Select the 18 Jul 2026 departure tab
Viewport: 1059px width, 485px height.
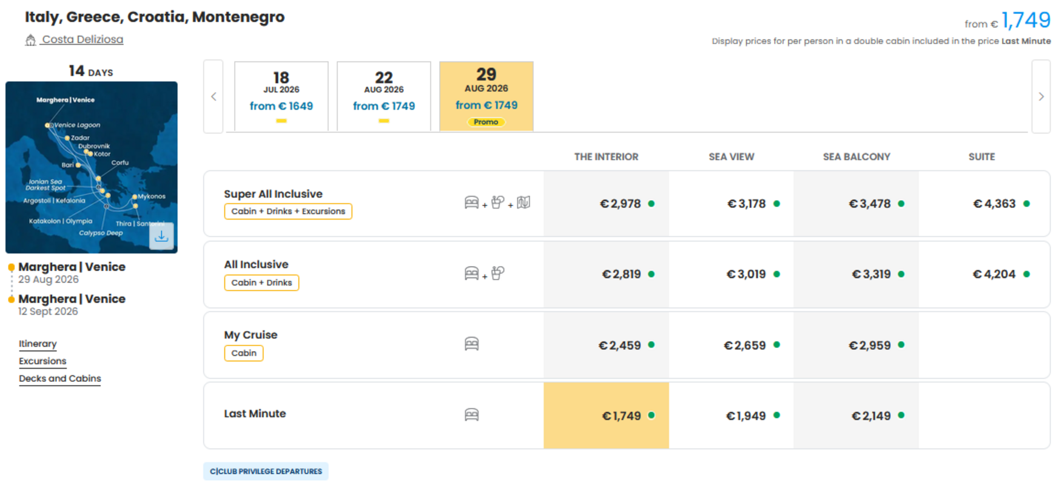coord(281,96)
